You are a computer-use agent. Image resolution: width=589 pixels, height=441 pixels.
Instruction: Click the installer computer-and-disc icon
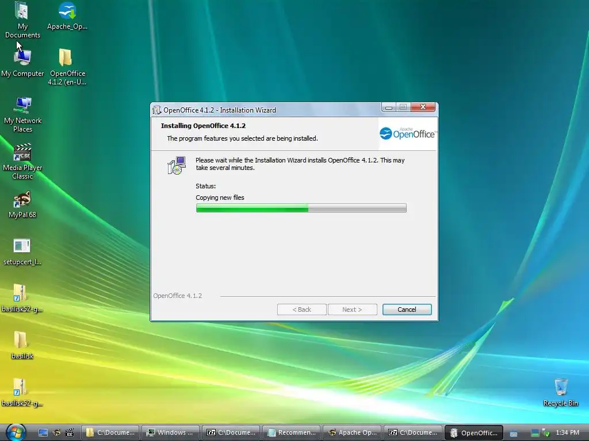(x=177, y=165)
